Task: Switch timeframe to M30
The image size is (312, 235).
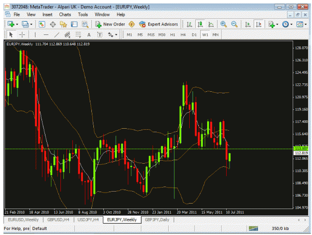Action: [x=162, y=35]
